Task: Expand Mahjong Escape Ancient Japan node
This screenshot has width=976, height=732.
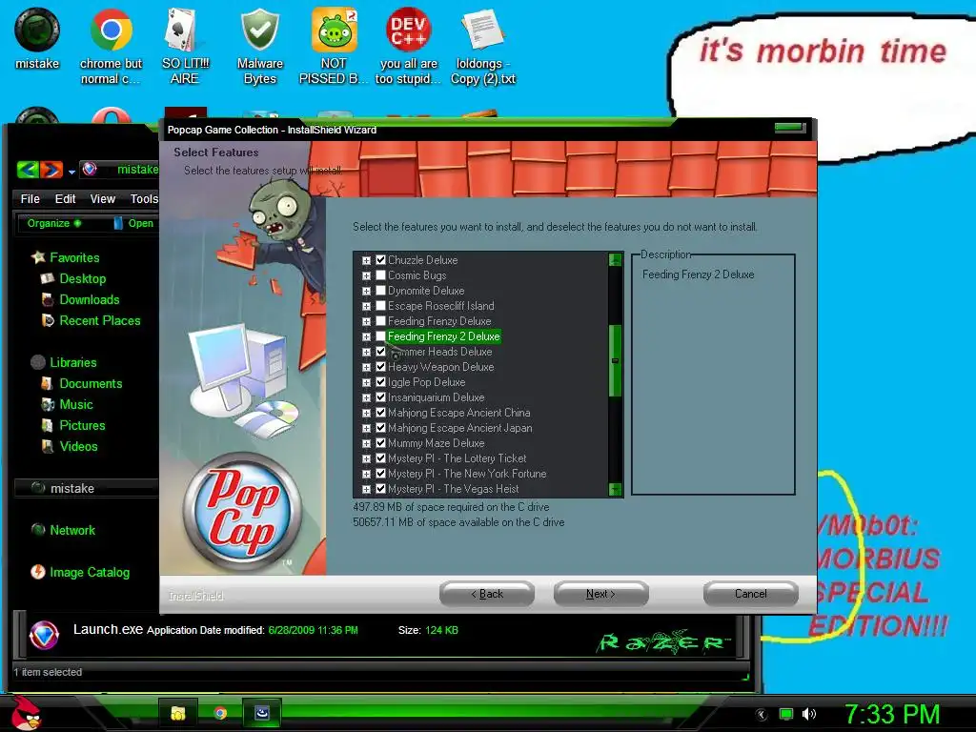Action: point(366,428)
